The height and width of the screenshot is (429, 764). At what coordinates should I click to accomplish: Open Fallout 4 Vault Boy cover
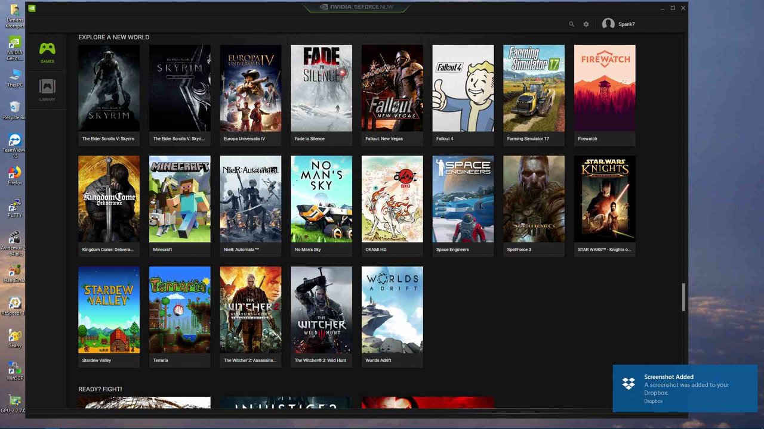463,88
